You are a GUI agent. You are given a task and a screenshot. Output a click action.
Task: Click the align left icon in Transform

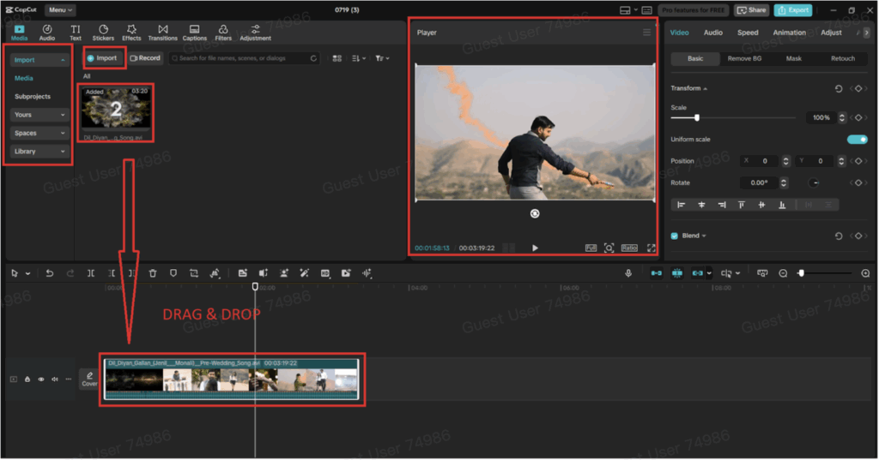tap(681, 205)
